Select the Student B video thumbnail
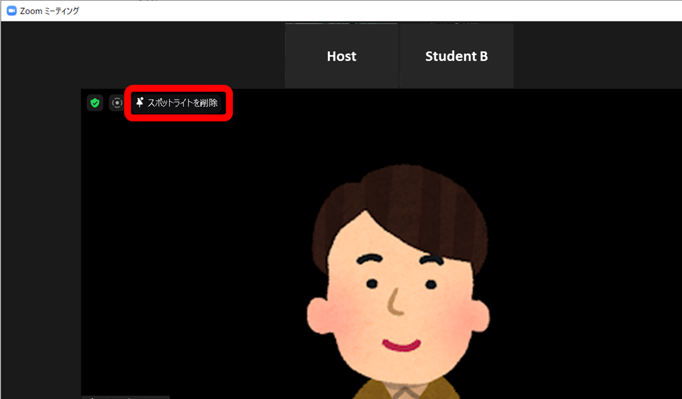The width and height of the screenshot is (682, 399). pyautogui.click(x=457, y=56)
